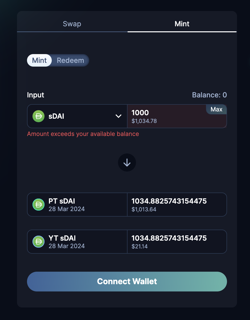Select the Mint tab

click(x=182, y=24)
